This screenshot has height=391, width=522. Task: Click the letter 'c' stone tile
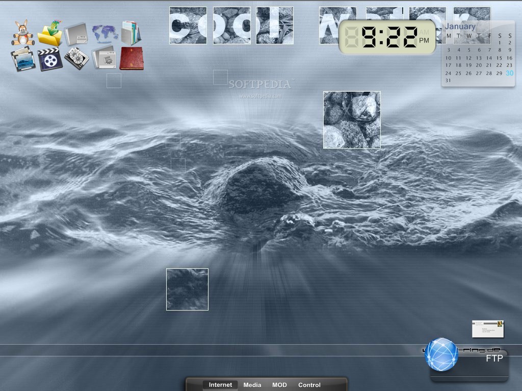pyautogui.click(x=188, y=25)
